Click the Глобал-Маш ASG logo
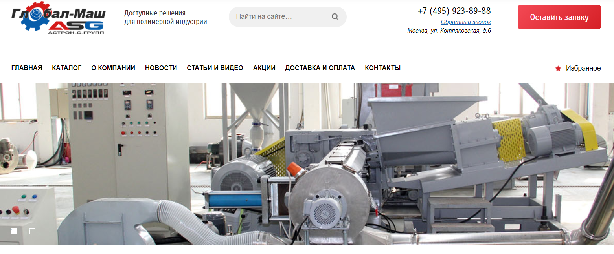 (x=58, y=18)
